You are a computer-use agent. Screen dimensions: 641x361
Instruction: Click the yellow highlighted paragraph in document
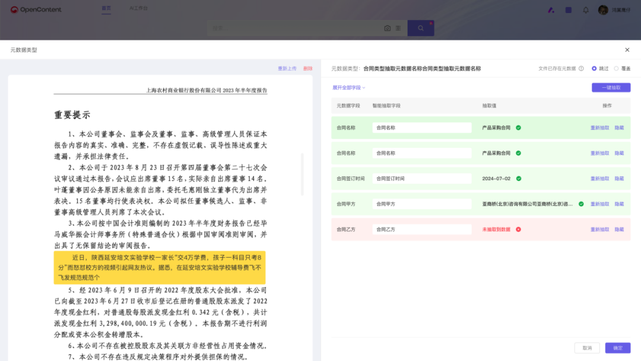pyautogui.click(x=160, y=267)
